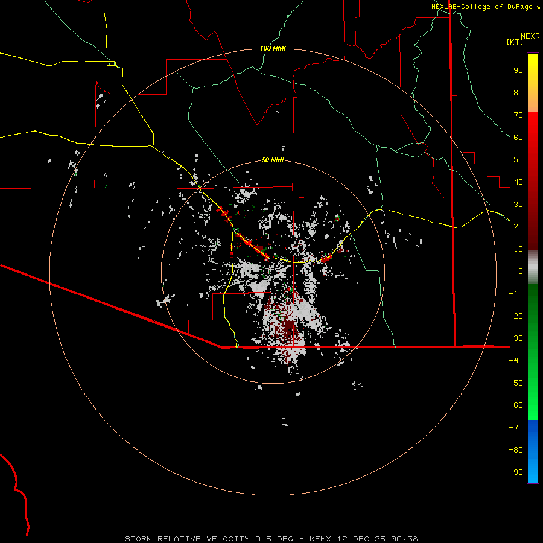Image resolution: width=543 pixels, height=543 pixels.
Task: Click the 90 value on the velocity scale
Action: point(518,71)
